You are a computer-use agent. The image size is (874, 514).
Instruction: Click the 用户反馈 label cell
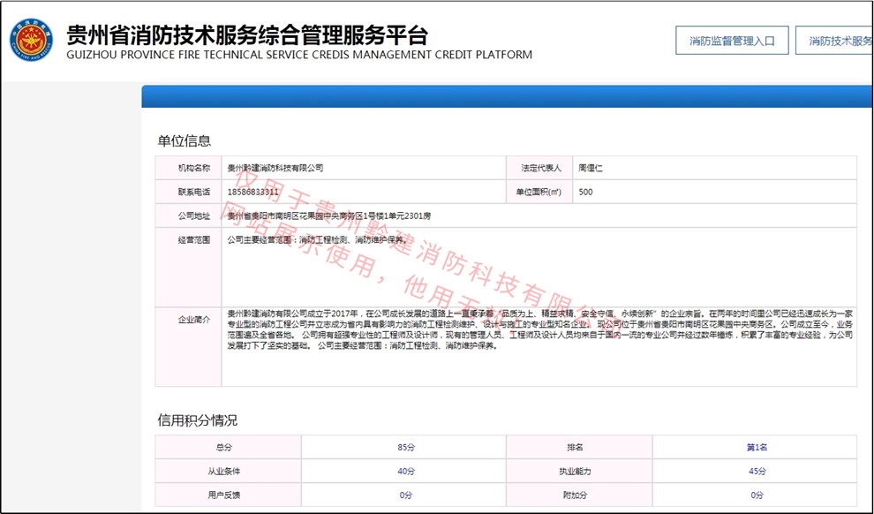228,495
